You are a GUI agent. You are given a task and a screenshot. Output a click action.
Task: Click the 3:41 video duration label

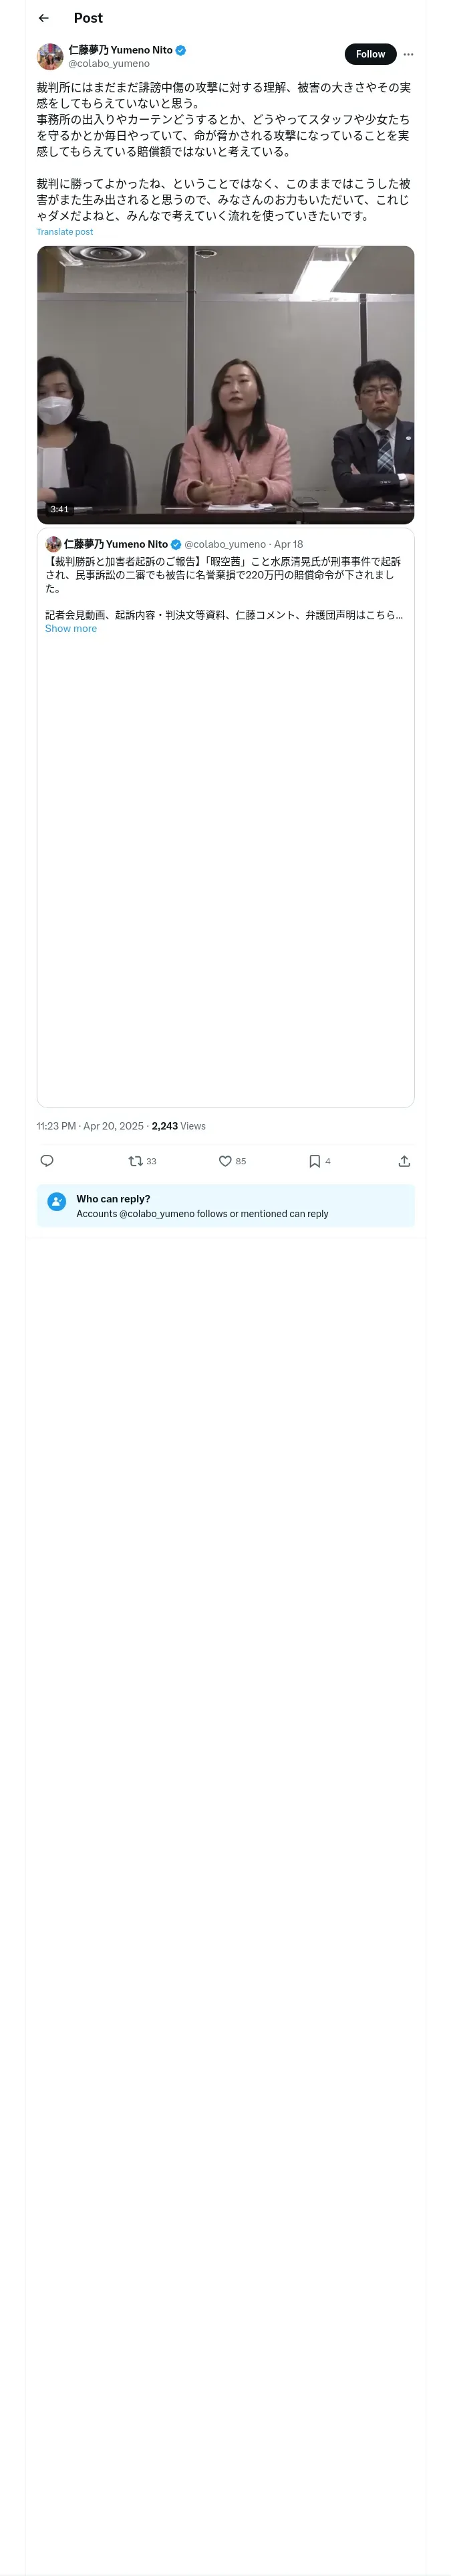click(x=60, y=509)
